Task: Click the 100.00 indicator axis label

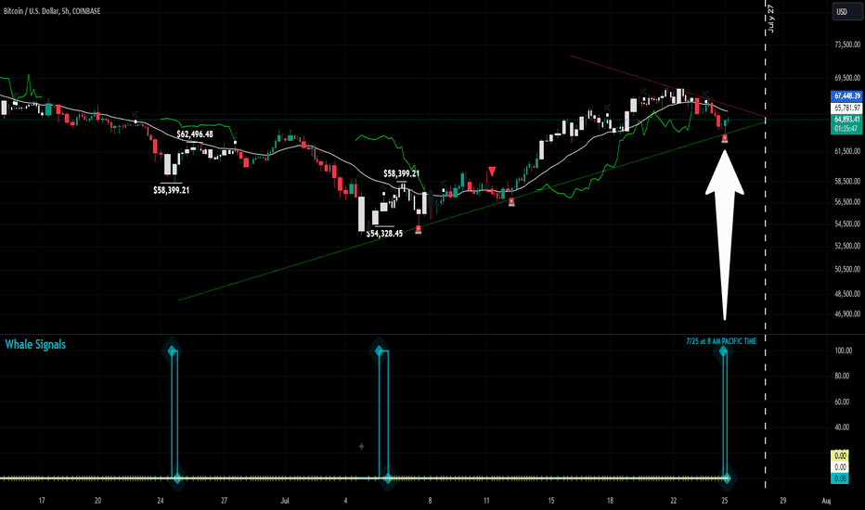Action: (844, 351)
